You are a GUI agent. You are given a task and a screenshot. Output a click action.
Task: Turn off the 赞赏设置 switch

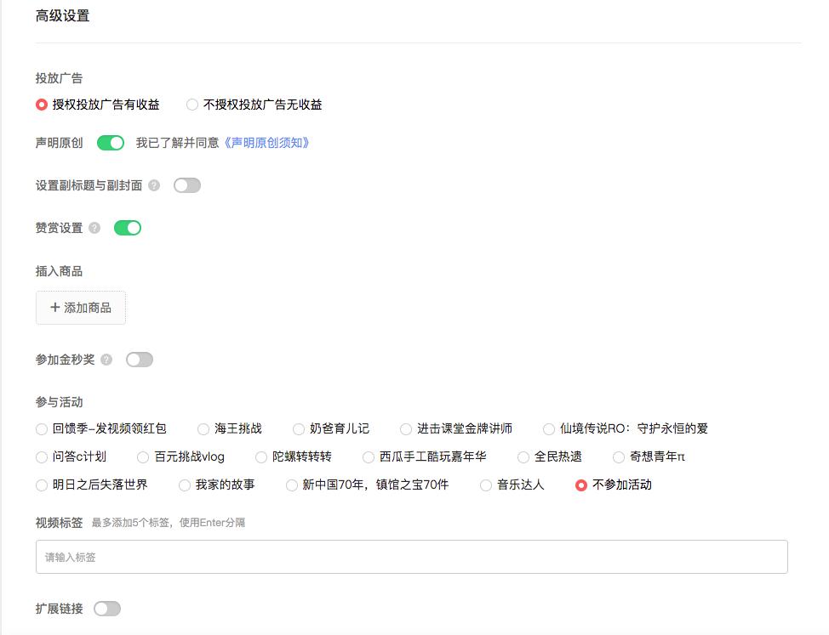(x=128, y=227)
